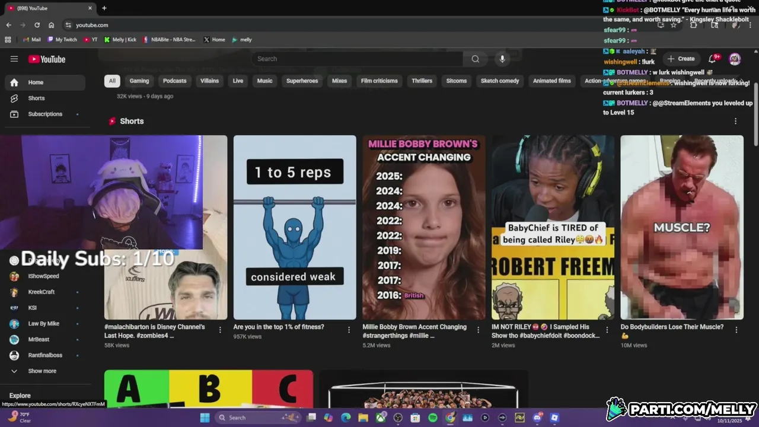Select the Film criticisms chip
The image size is (759, 427).
pyautogui.click(x=379, y=81)
